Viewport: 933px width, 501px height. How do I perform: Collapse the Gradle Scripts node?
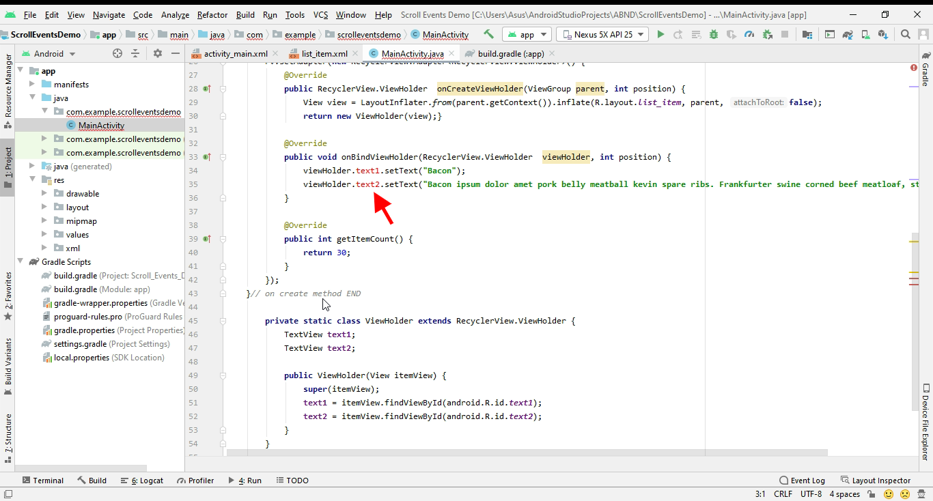(x=20, y=262)
